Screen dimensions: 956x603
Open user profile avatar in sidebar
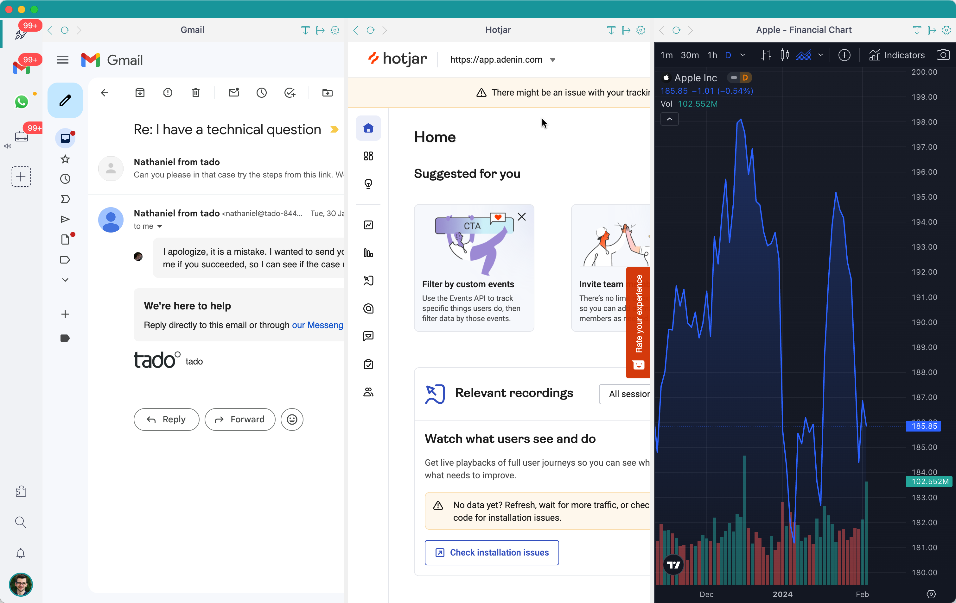[21, 584]
